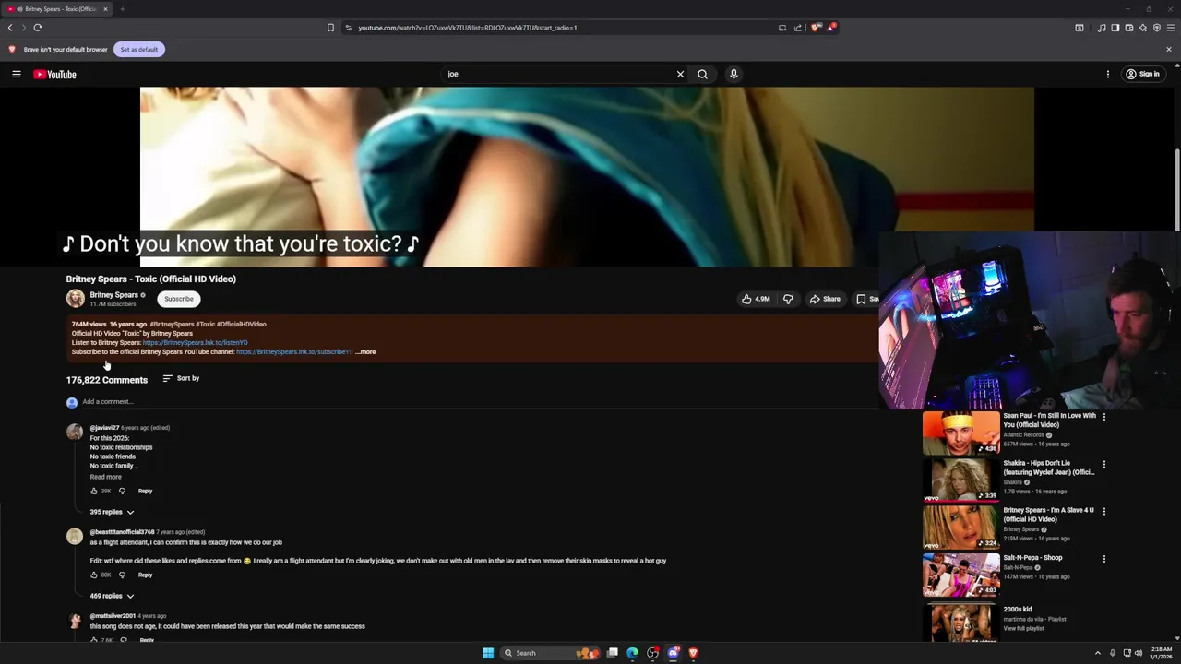Open Brave Rewards triangle icon
Viewport: 1181px width, 664px height.
[831, 28]
